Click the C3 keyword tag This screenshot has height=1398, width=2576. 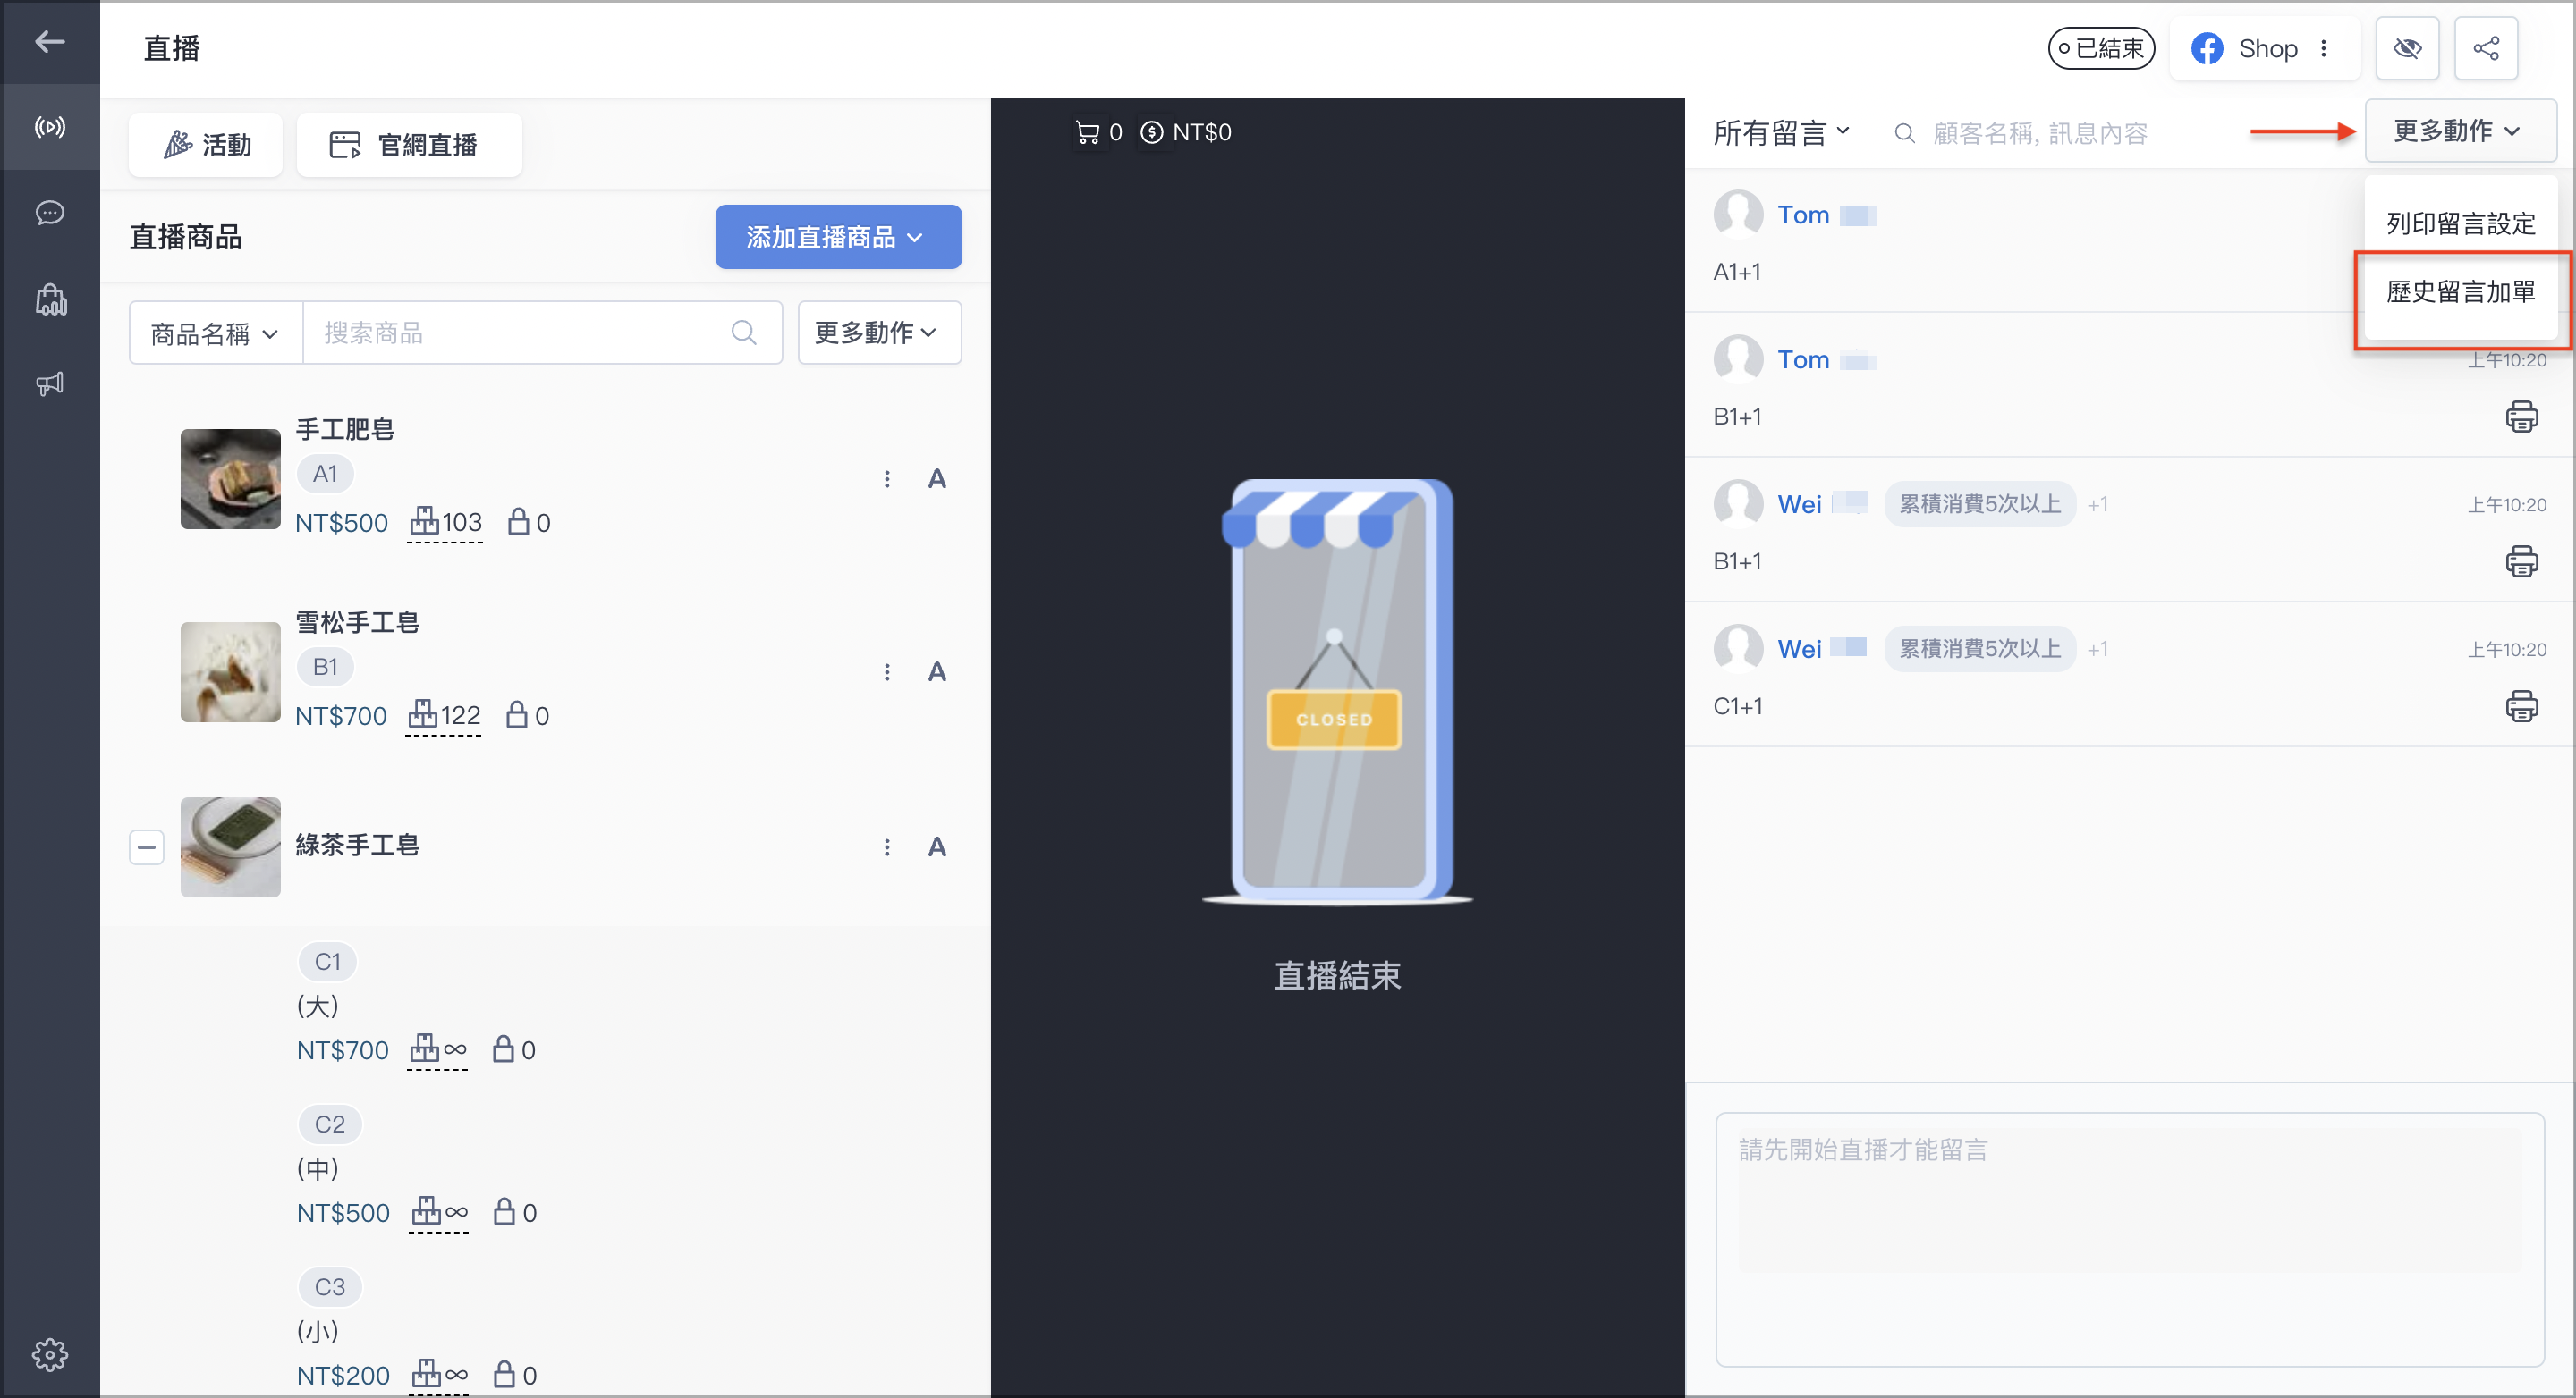click(330, 1287)
